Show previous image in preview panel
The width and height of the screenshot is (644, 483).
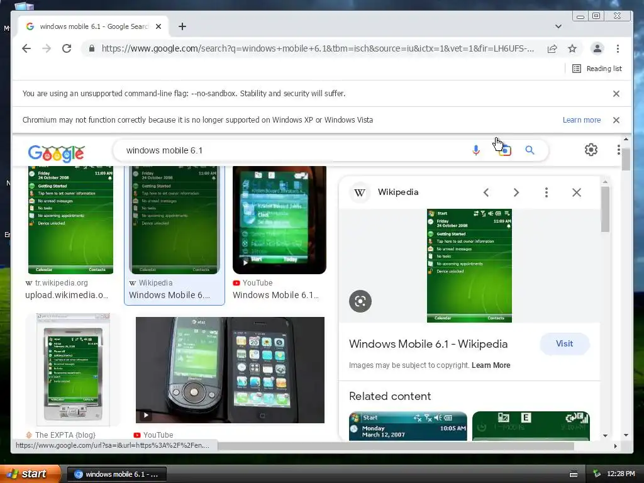(x=486, y=192)
